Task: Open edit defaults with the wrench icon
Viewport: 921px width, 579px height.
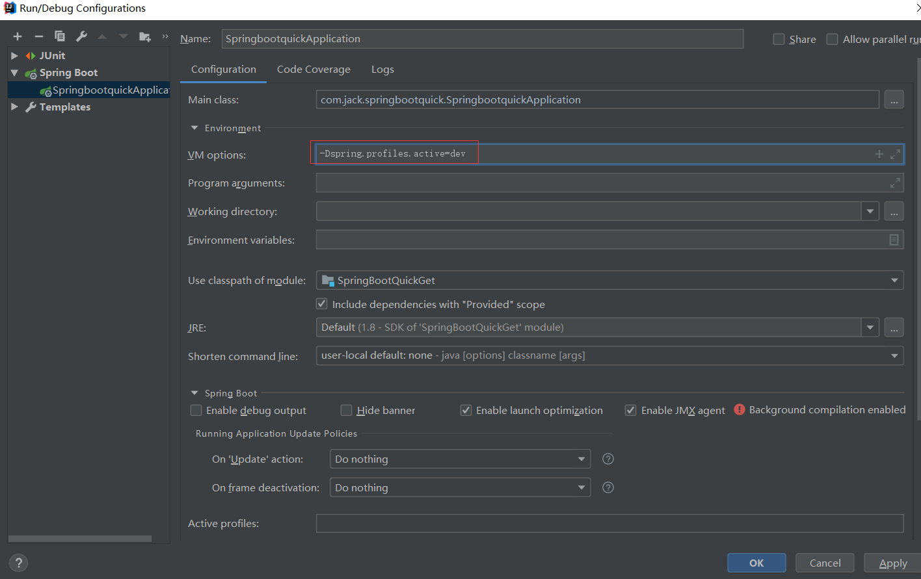Action: coord(81,36)
